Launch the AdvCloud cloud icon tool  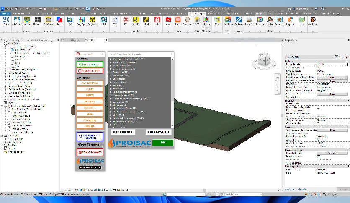[17, 21]
